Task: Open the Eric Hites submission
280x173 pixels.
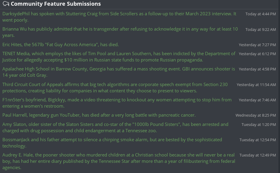Action: pos(61,45)
